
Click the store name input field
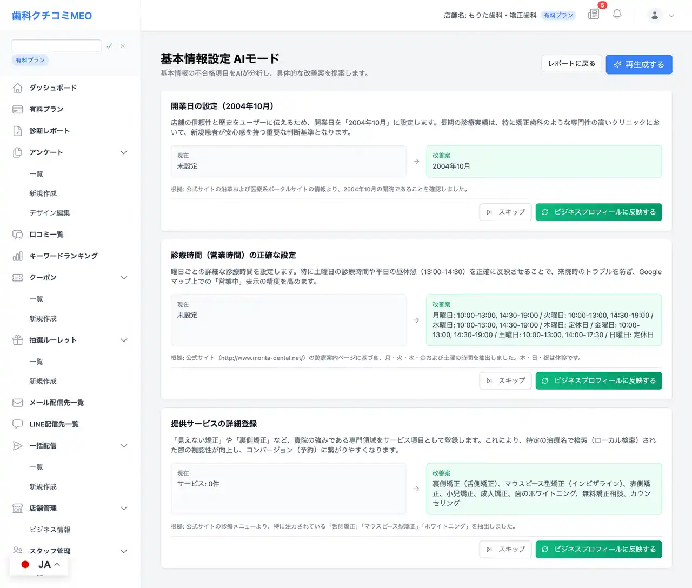[56, 46]
